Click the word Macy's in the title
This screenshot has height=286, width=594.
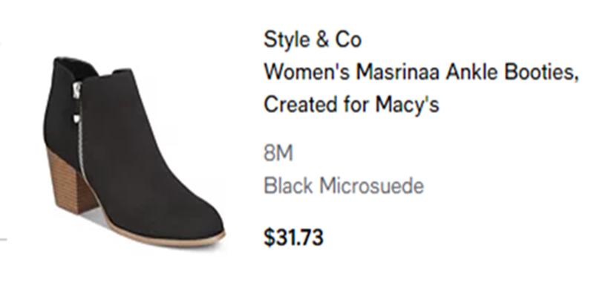[x=407, y=104]
